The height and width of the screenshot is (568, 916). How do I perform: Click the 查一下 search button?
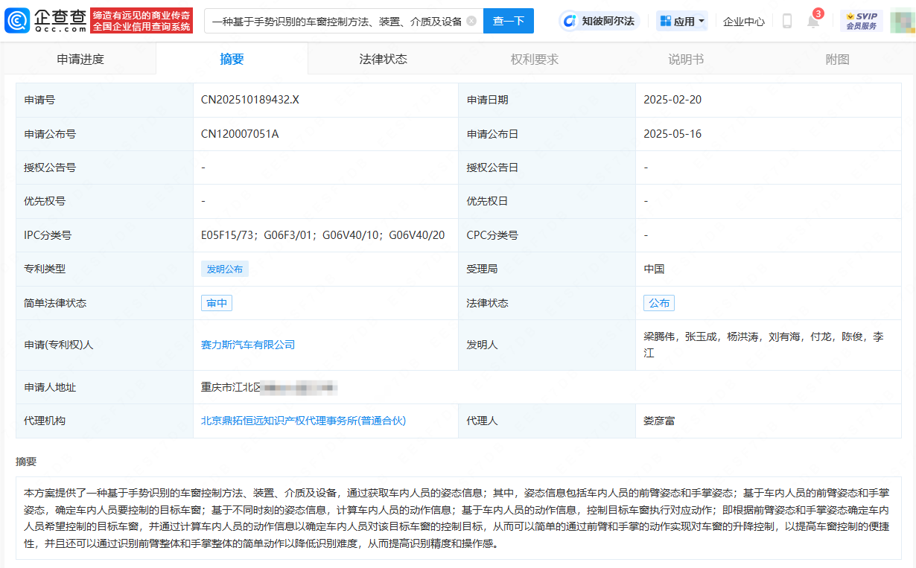click(x=509, y=21)
